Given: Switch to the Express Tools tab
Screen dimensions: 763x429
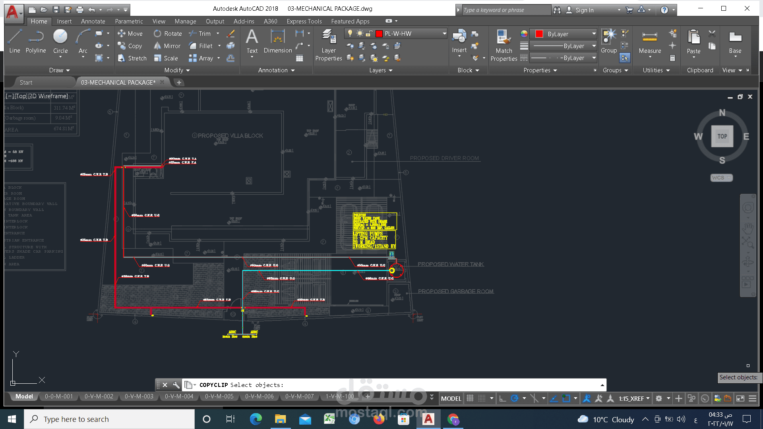Looking at the screenshot, I should tap(304, 21).
